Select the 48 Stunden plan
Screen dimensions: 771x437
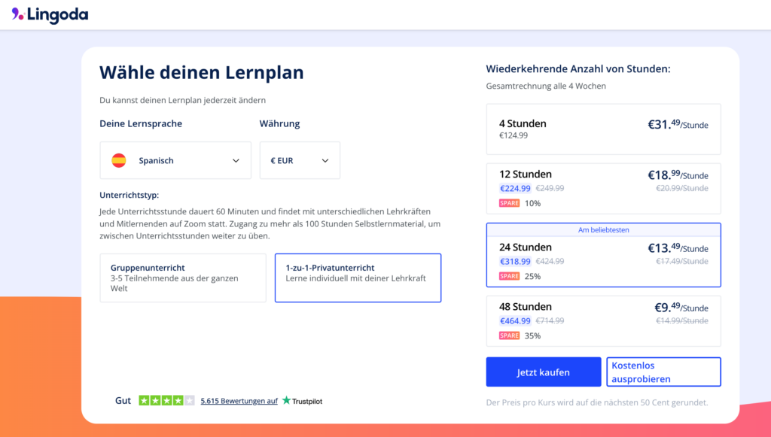coord(602,321)
